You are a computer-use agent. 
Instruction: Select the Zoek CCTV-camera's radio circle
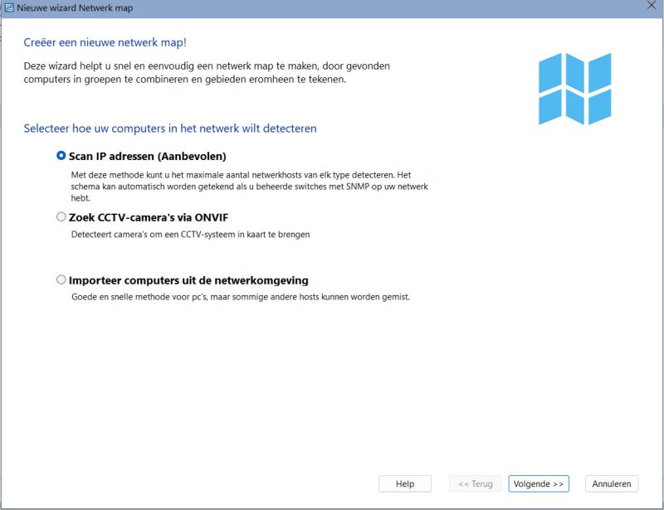click(x=61, y=217)
